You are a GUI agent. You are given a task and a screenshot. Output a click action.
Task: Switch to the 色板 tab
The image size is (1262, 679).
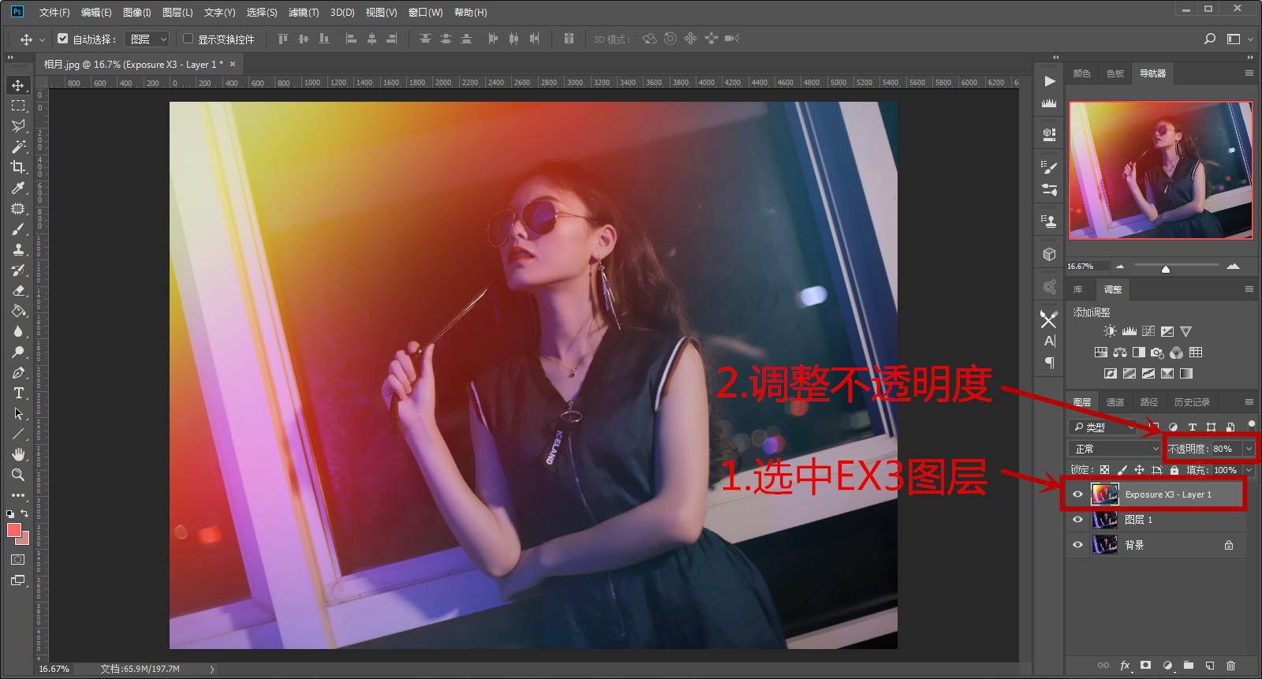pyautogui.click(x=1115, y=73)
